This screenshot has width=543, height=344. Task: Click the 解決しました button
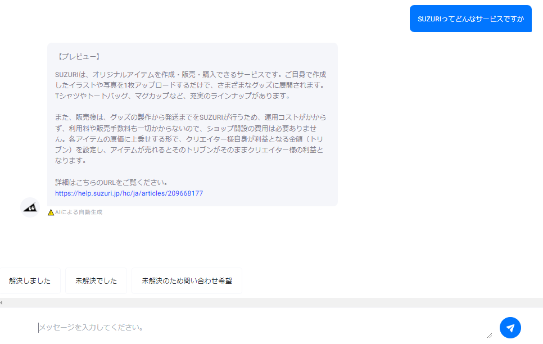(31, 280)
